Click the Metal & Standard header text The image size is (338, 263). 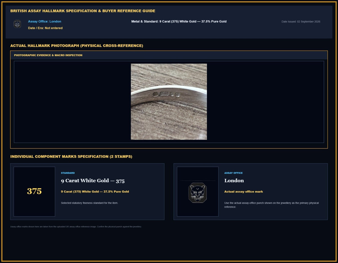coord(179,21)
